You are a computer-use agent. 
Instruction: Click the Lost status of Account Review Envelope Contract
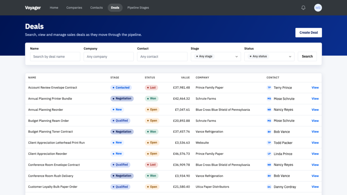pyautogui.click(x=151, y=88)
